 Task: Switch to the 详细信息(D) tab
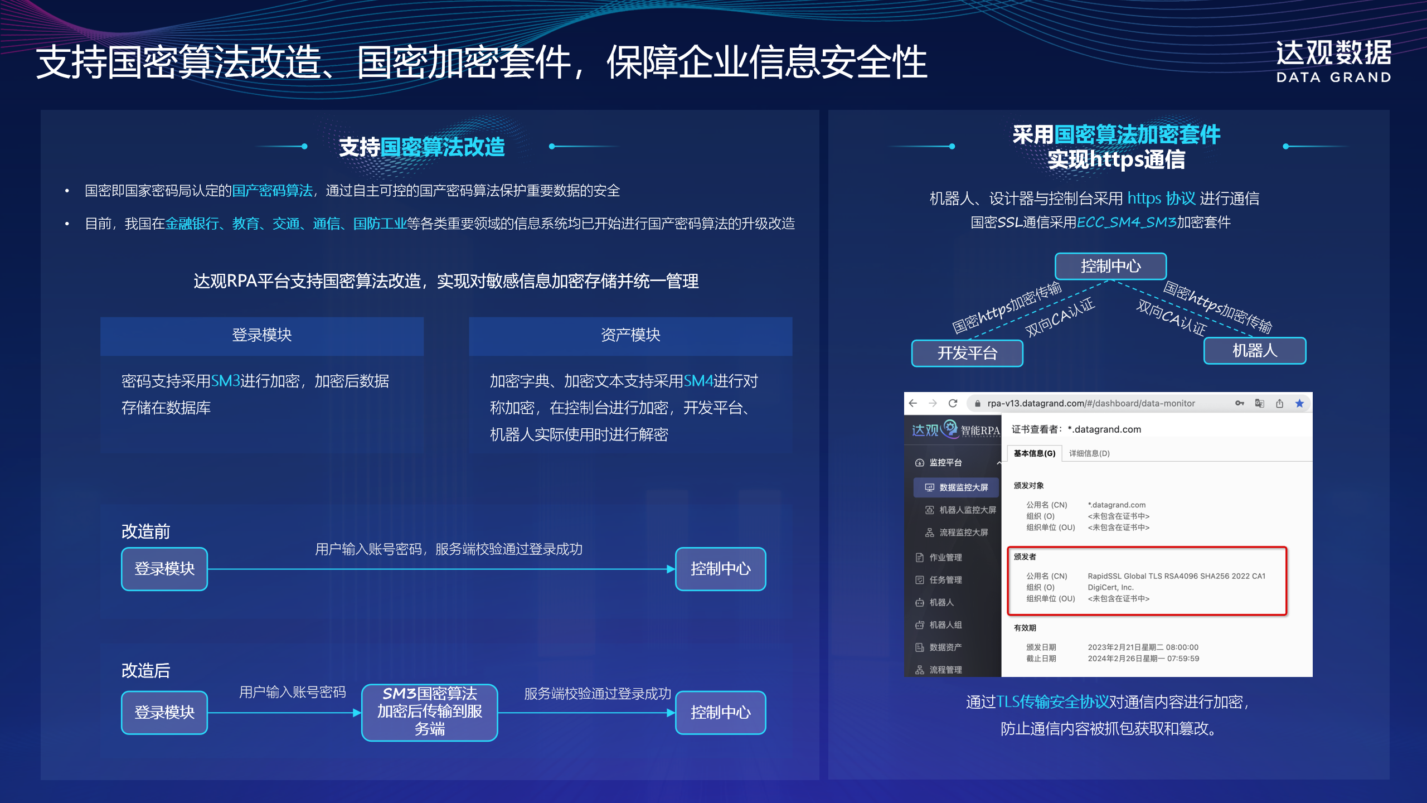(1089, 453)
